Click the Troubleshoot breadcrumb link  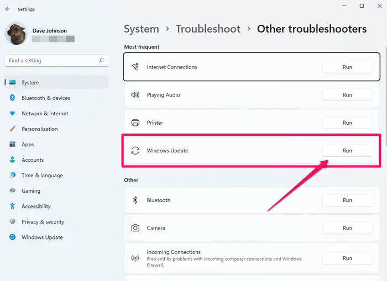pos(208,29)
